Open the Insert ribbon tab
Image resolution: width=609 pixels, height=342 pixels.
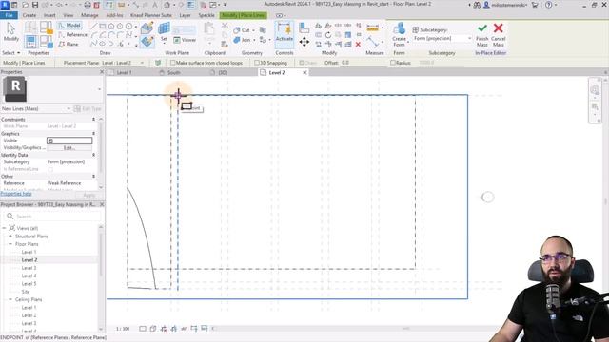coord(49,15)
